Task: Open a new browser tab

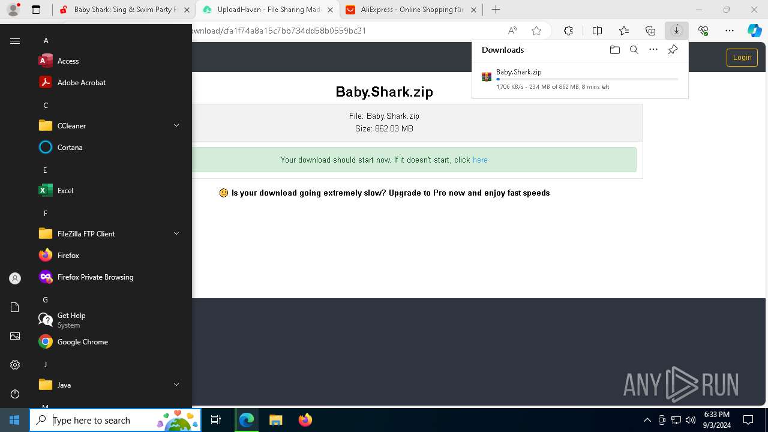Action: pos(496,10)
